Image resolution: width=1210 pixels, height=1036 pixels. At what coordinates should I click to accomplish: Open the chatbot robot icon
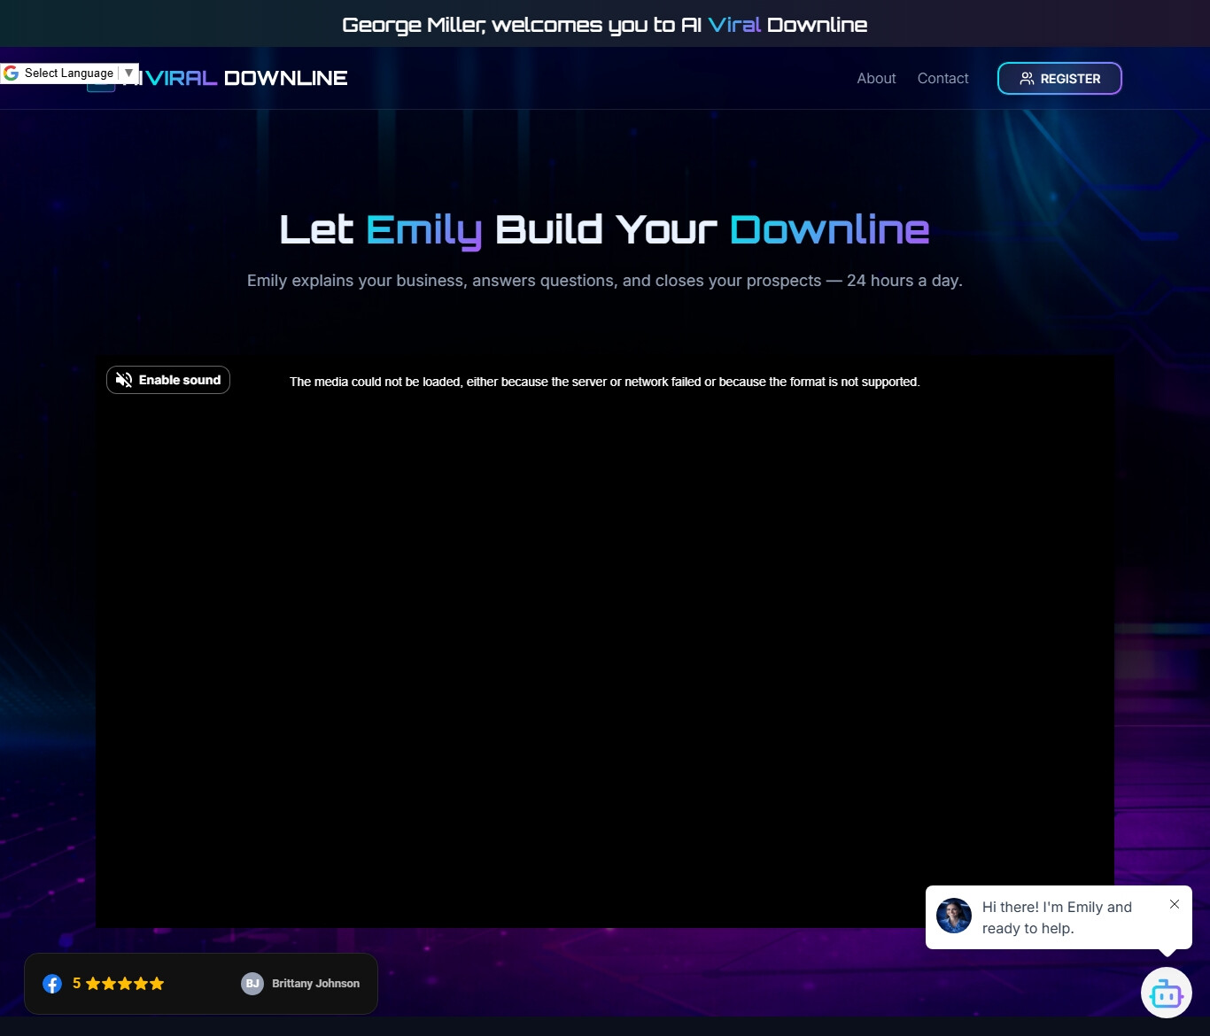tap(1166, 993)
